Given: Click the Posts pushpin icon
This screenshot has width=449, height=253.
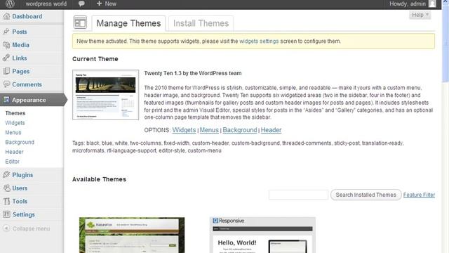Looking at the screenshot, I should click(6, 32).
